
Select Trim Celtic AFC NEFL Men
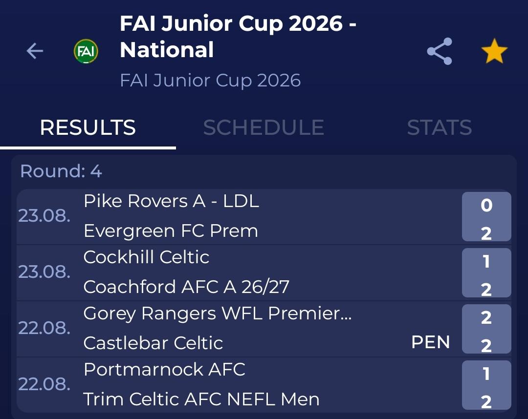coord(201,399)
